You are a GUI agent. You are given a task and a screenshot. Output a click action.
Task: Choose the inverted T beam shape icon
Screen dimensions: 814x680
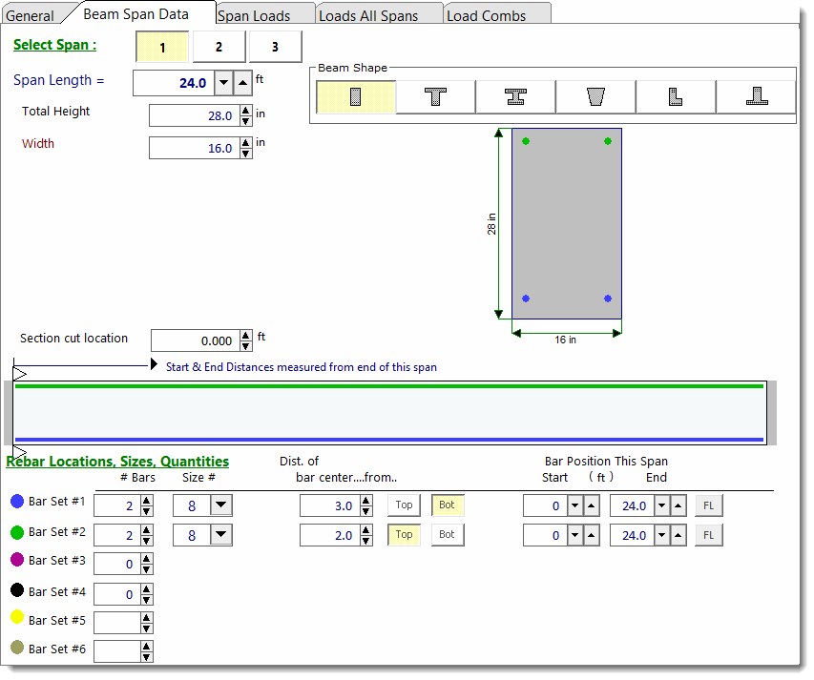pyautogui.click(x=756, y=97)
